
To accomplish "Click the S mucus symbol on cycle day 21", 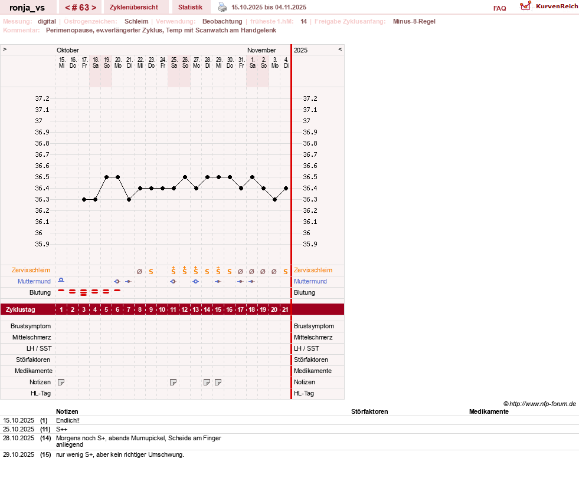I will tap(286, 272).
